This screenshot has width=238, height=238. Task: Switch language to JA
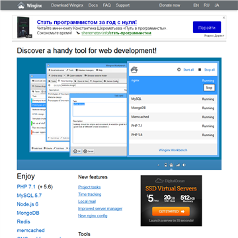click(217, 5)
